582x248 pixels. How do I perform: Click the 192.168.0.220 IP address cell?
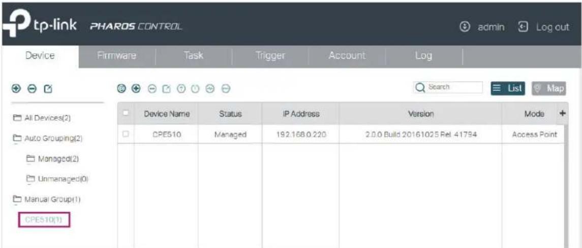pyautogui.click(x=300, y=134)
